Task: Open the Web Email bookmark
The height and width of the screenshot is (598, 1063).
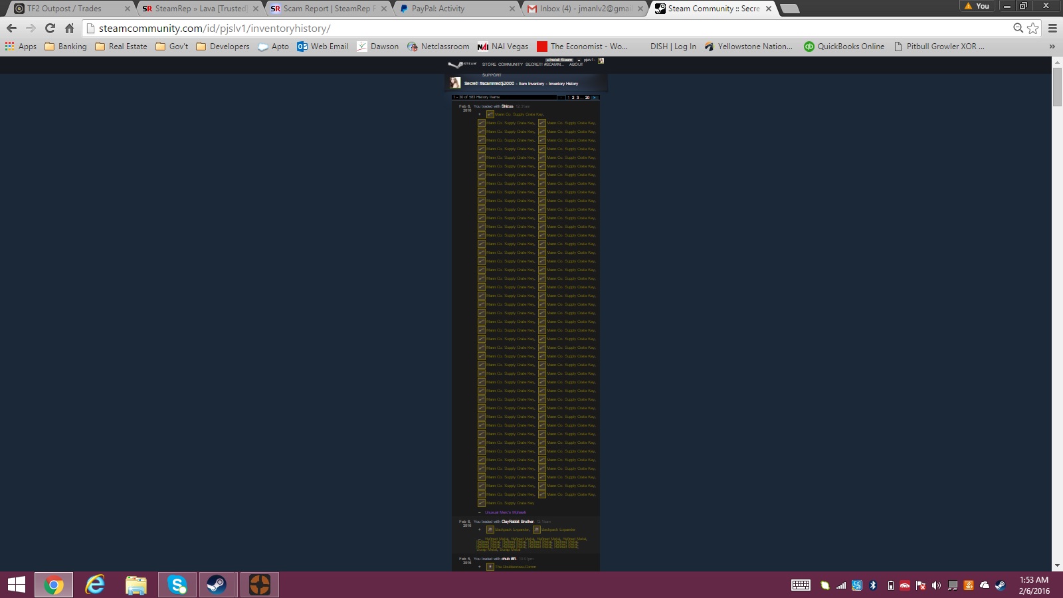Action: (323, 47)
